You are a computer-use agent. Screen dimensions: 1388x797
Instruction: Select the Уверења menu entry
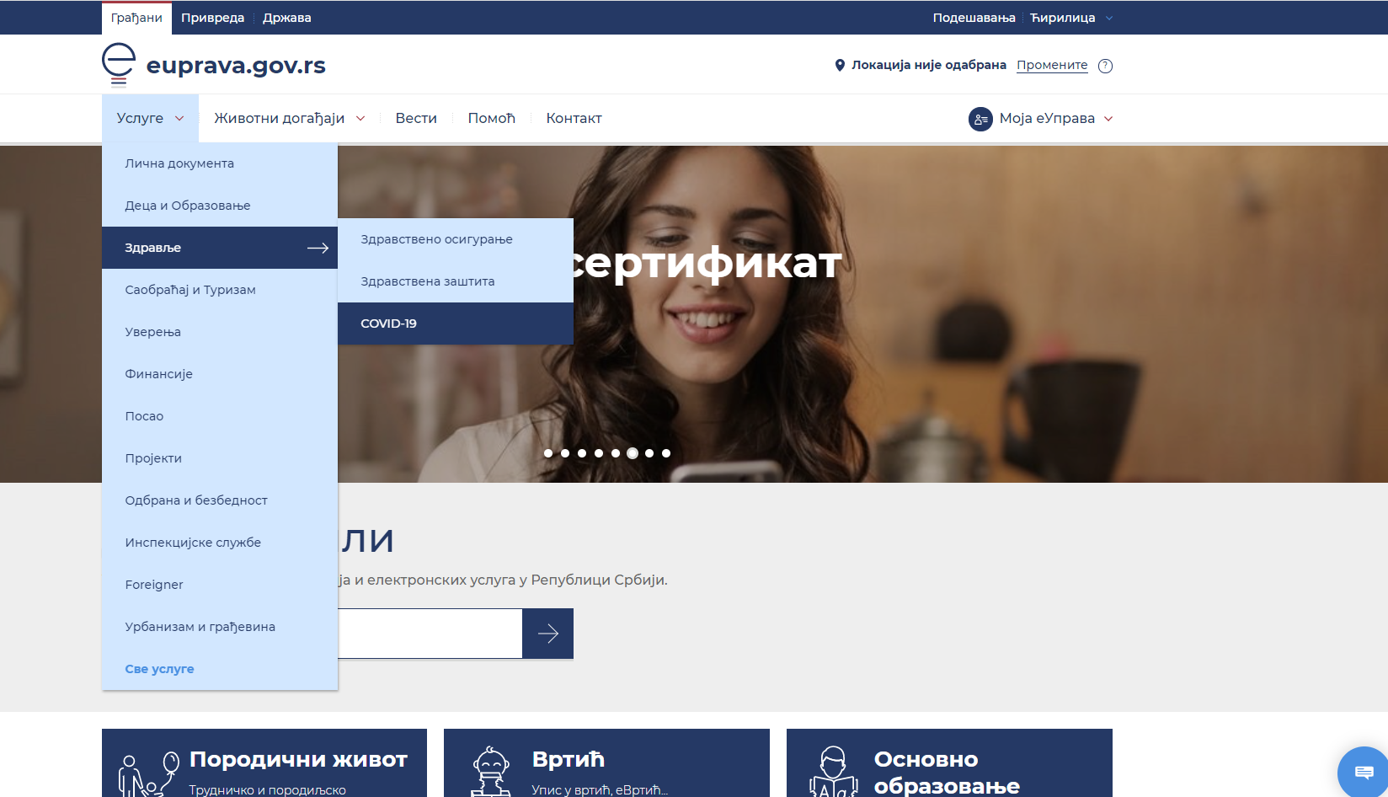pyautogui.click(x=220, y=332)
